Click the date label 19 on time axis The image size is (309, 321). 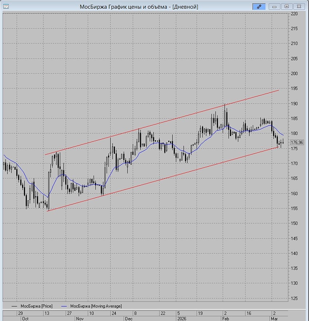coord(200,313)
